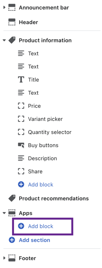Select the Variant picker block
The image size is (102, 268).
pos(45,119)
